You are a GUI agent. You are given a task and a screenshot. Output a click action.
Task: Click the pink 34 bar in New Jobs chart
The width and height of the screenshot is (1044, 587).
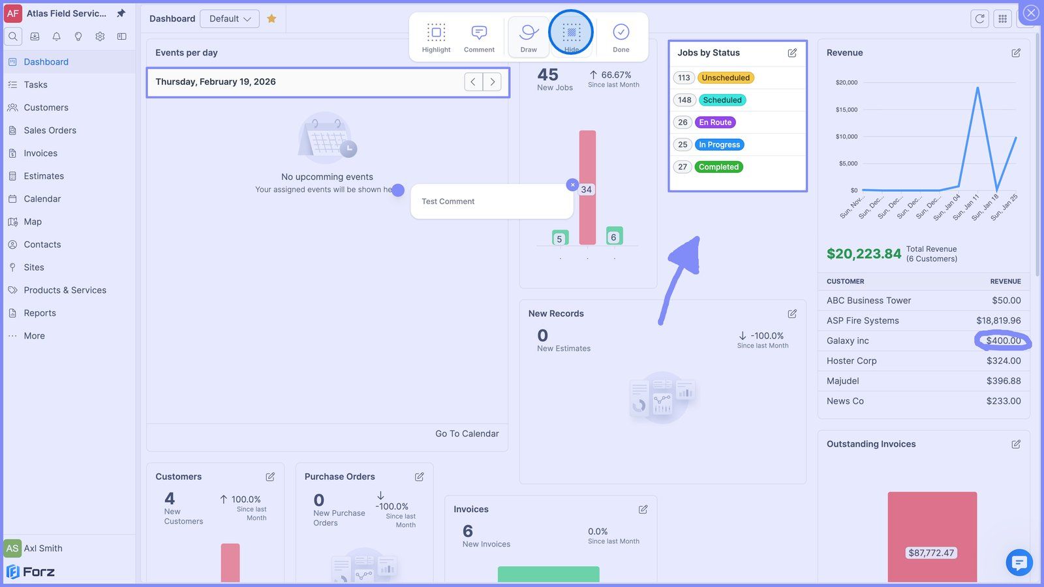pyautogui.click(x=587, y=188)
